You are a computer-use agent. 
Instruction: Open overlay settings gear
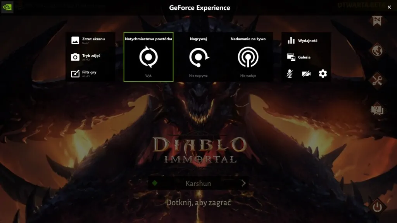click(323, 74)
